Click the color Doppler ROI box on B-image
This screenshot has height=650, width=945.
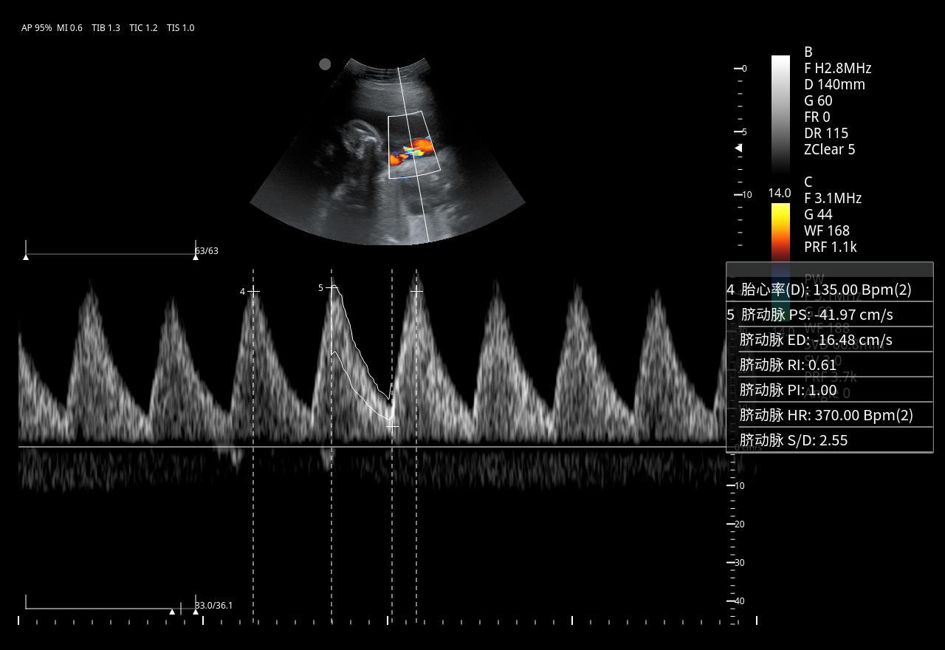[x=414, y=146]
